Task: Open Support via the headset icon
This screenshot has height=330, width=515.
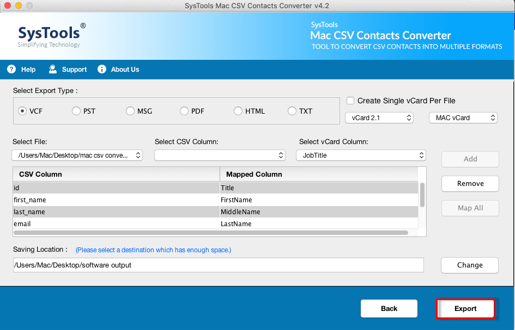Action: tap(52, 69)
